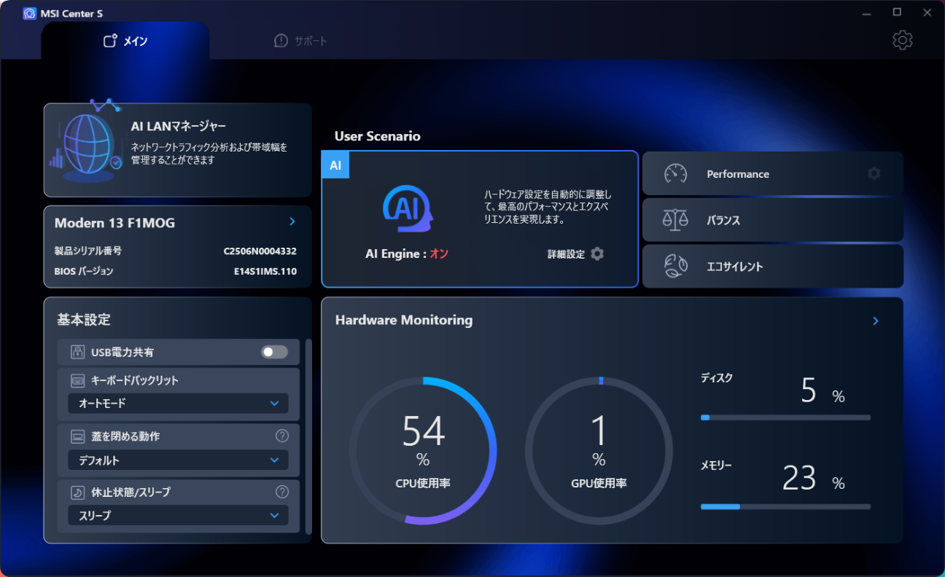
Task: Click the AI Engine head logo
Action: 408,209
